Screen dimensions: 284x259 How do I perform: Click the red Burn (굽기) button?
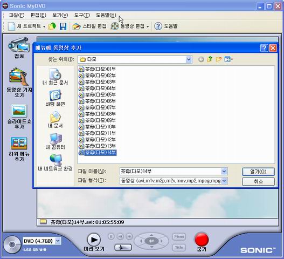tap(202, 240)
